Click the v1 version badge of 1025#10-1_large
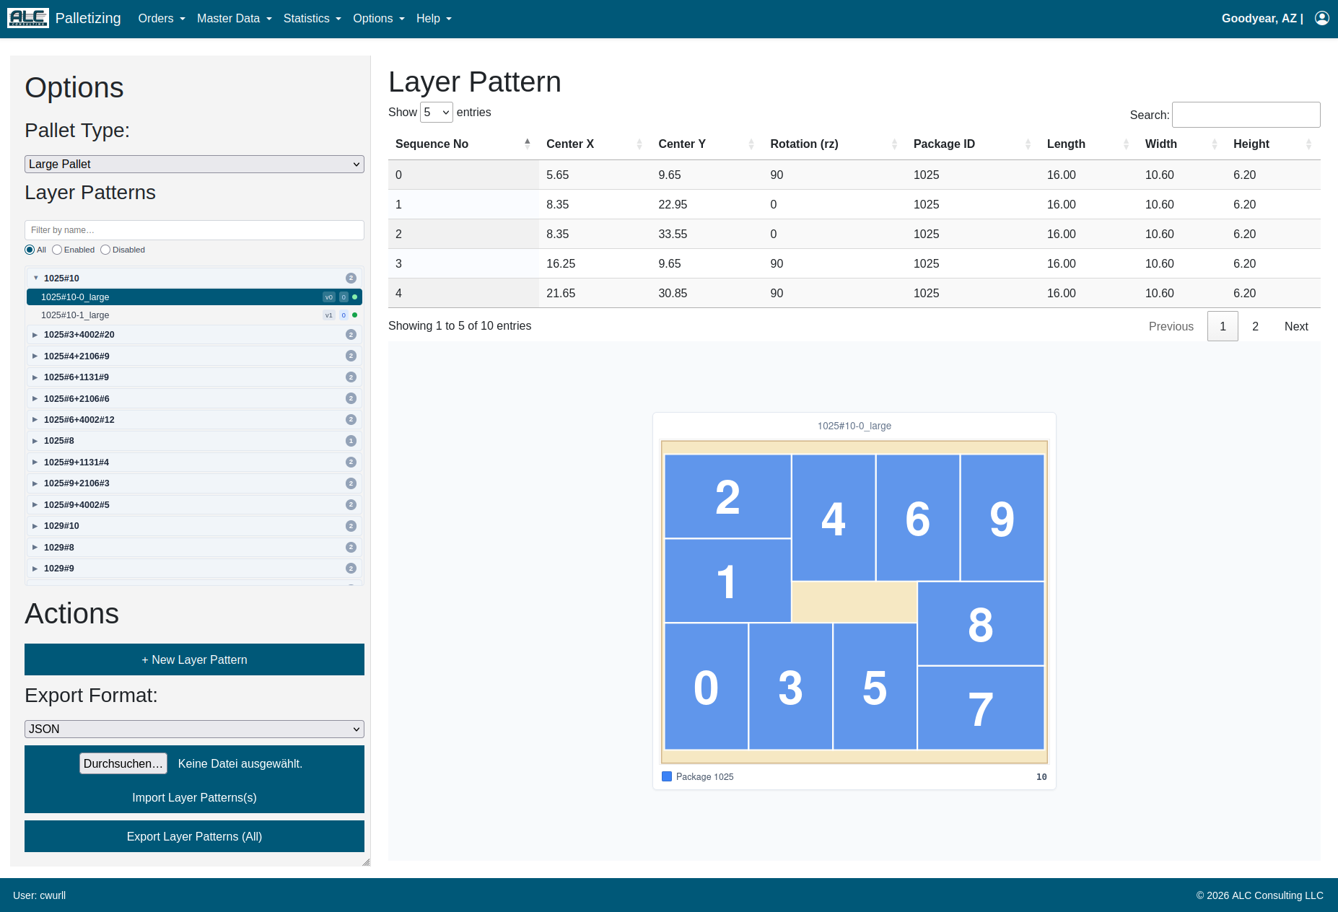Screen dimensions: 1338x912 tap(329, 315)
